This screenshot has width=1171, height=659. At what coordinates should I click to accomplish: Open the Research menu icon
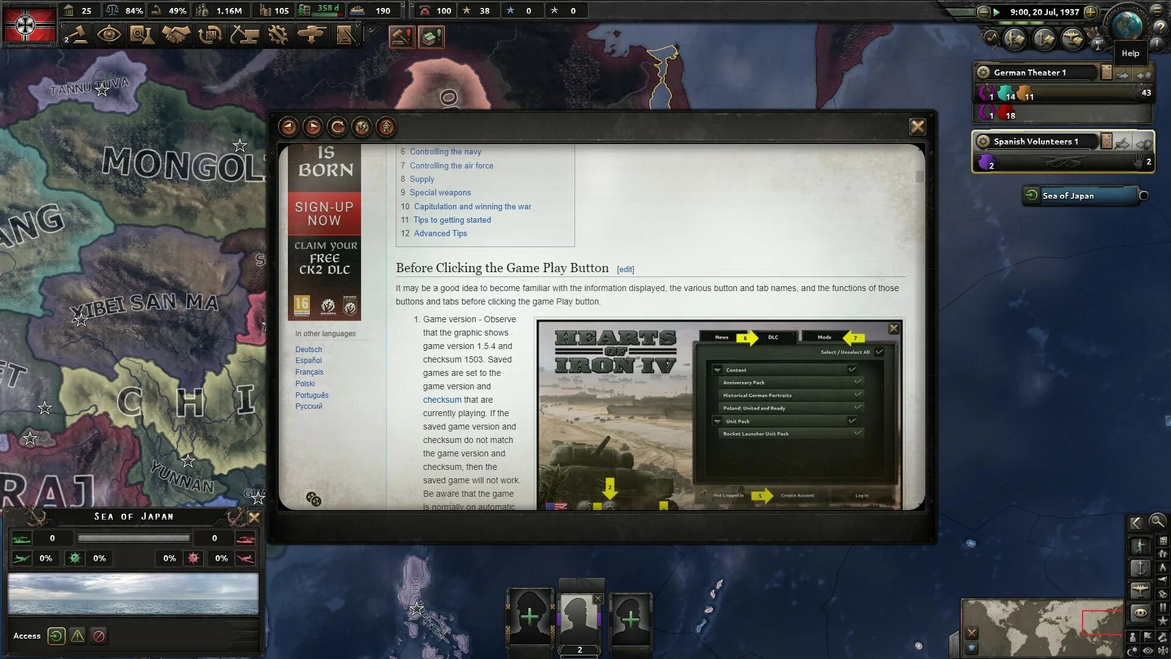(142, 35)
